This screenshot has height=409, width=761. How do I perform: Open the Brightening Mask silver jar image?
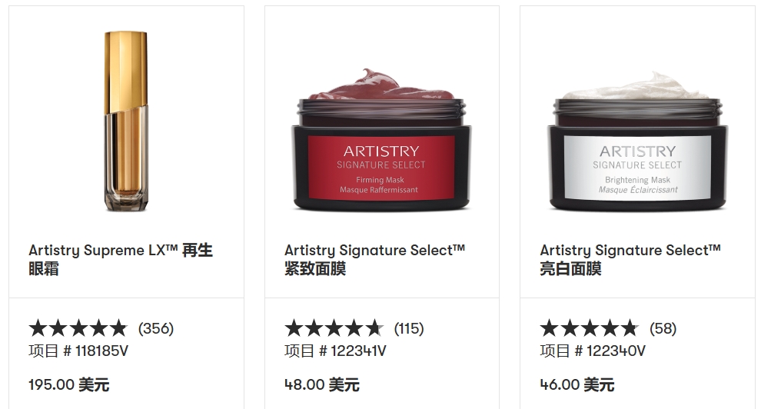click(638, 141)
